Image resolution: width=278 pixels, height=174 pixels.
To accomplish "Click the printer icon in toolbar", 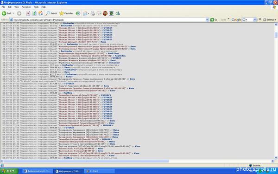I will (93, 13).
